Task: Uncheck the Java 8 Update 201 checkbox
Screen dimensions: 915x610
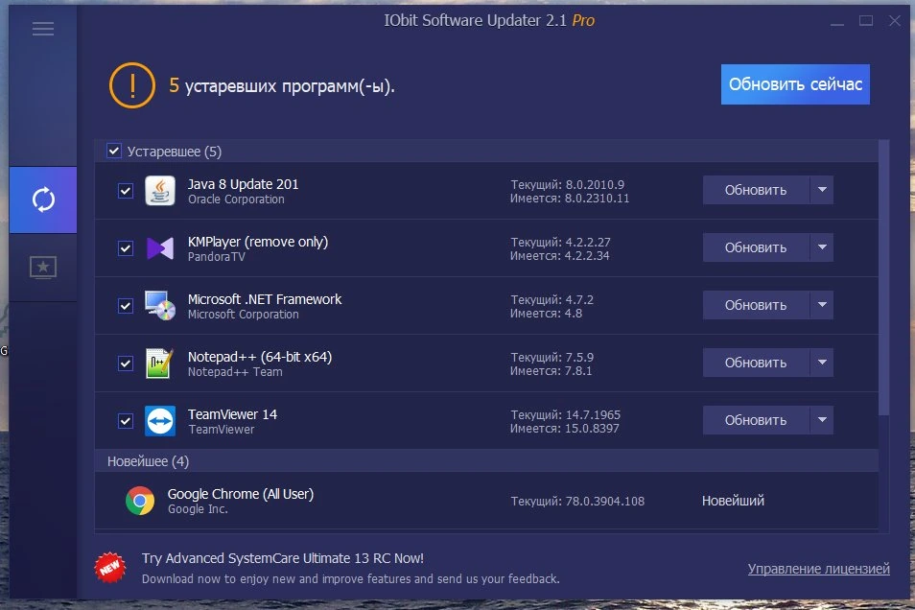Action: point(126,191)
